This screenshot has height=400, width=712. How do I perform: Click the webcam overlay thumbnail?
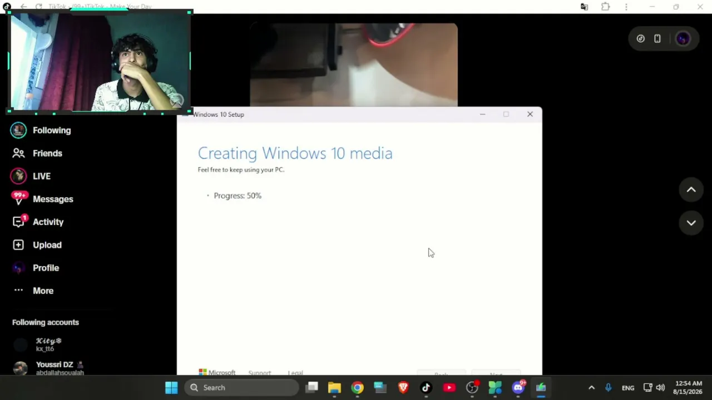click(x=100, y=62)
